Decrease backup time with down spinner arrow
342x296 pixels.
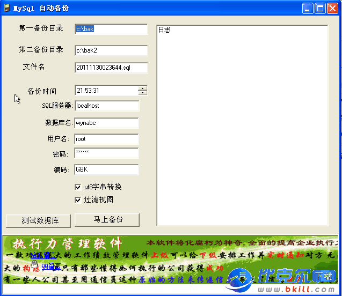(143, 93)
